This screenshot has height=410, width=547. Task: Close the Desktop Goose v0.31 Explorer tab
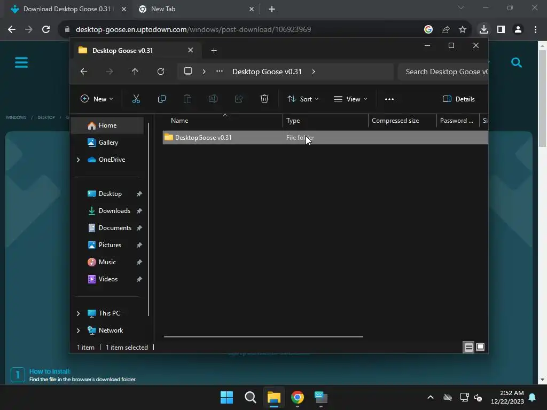pyautogui.click(x=191, y=50)
